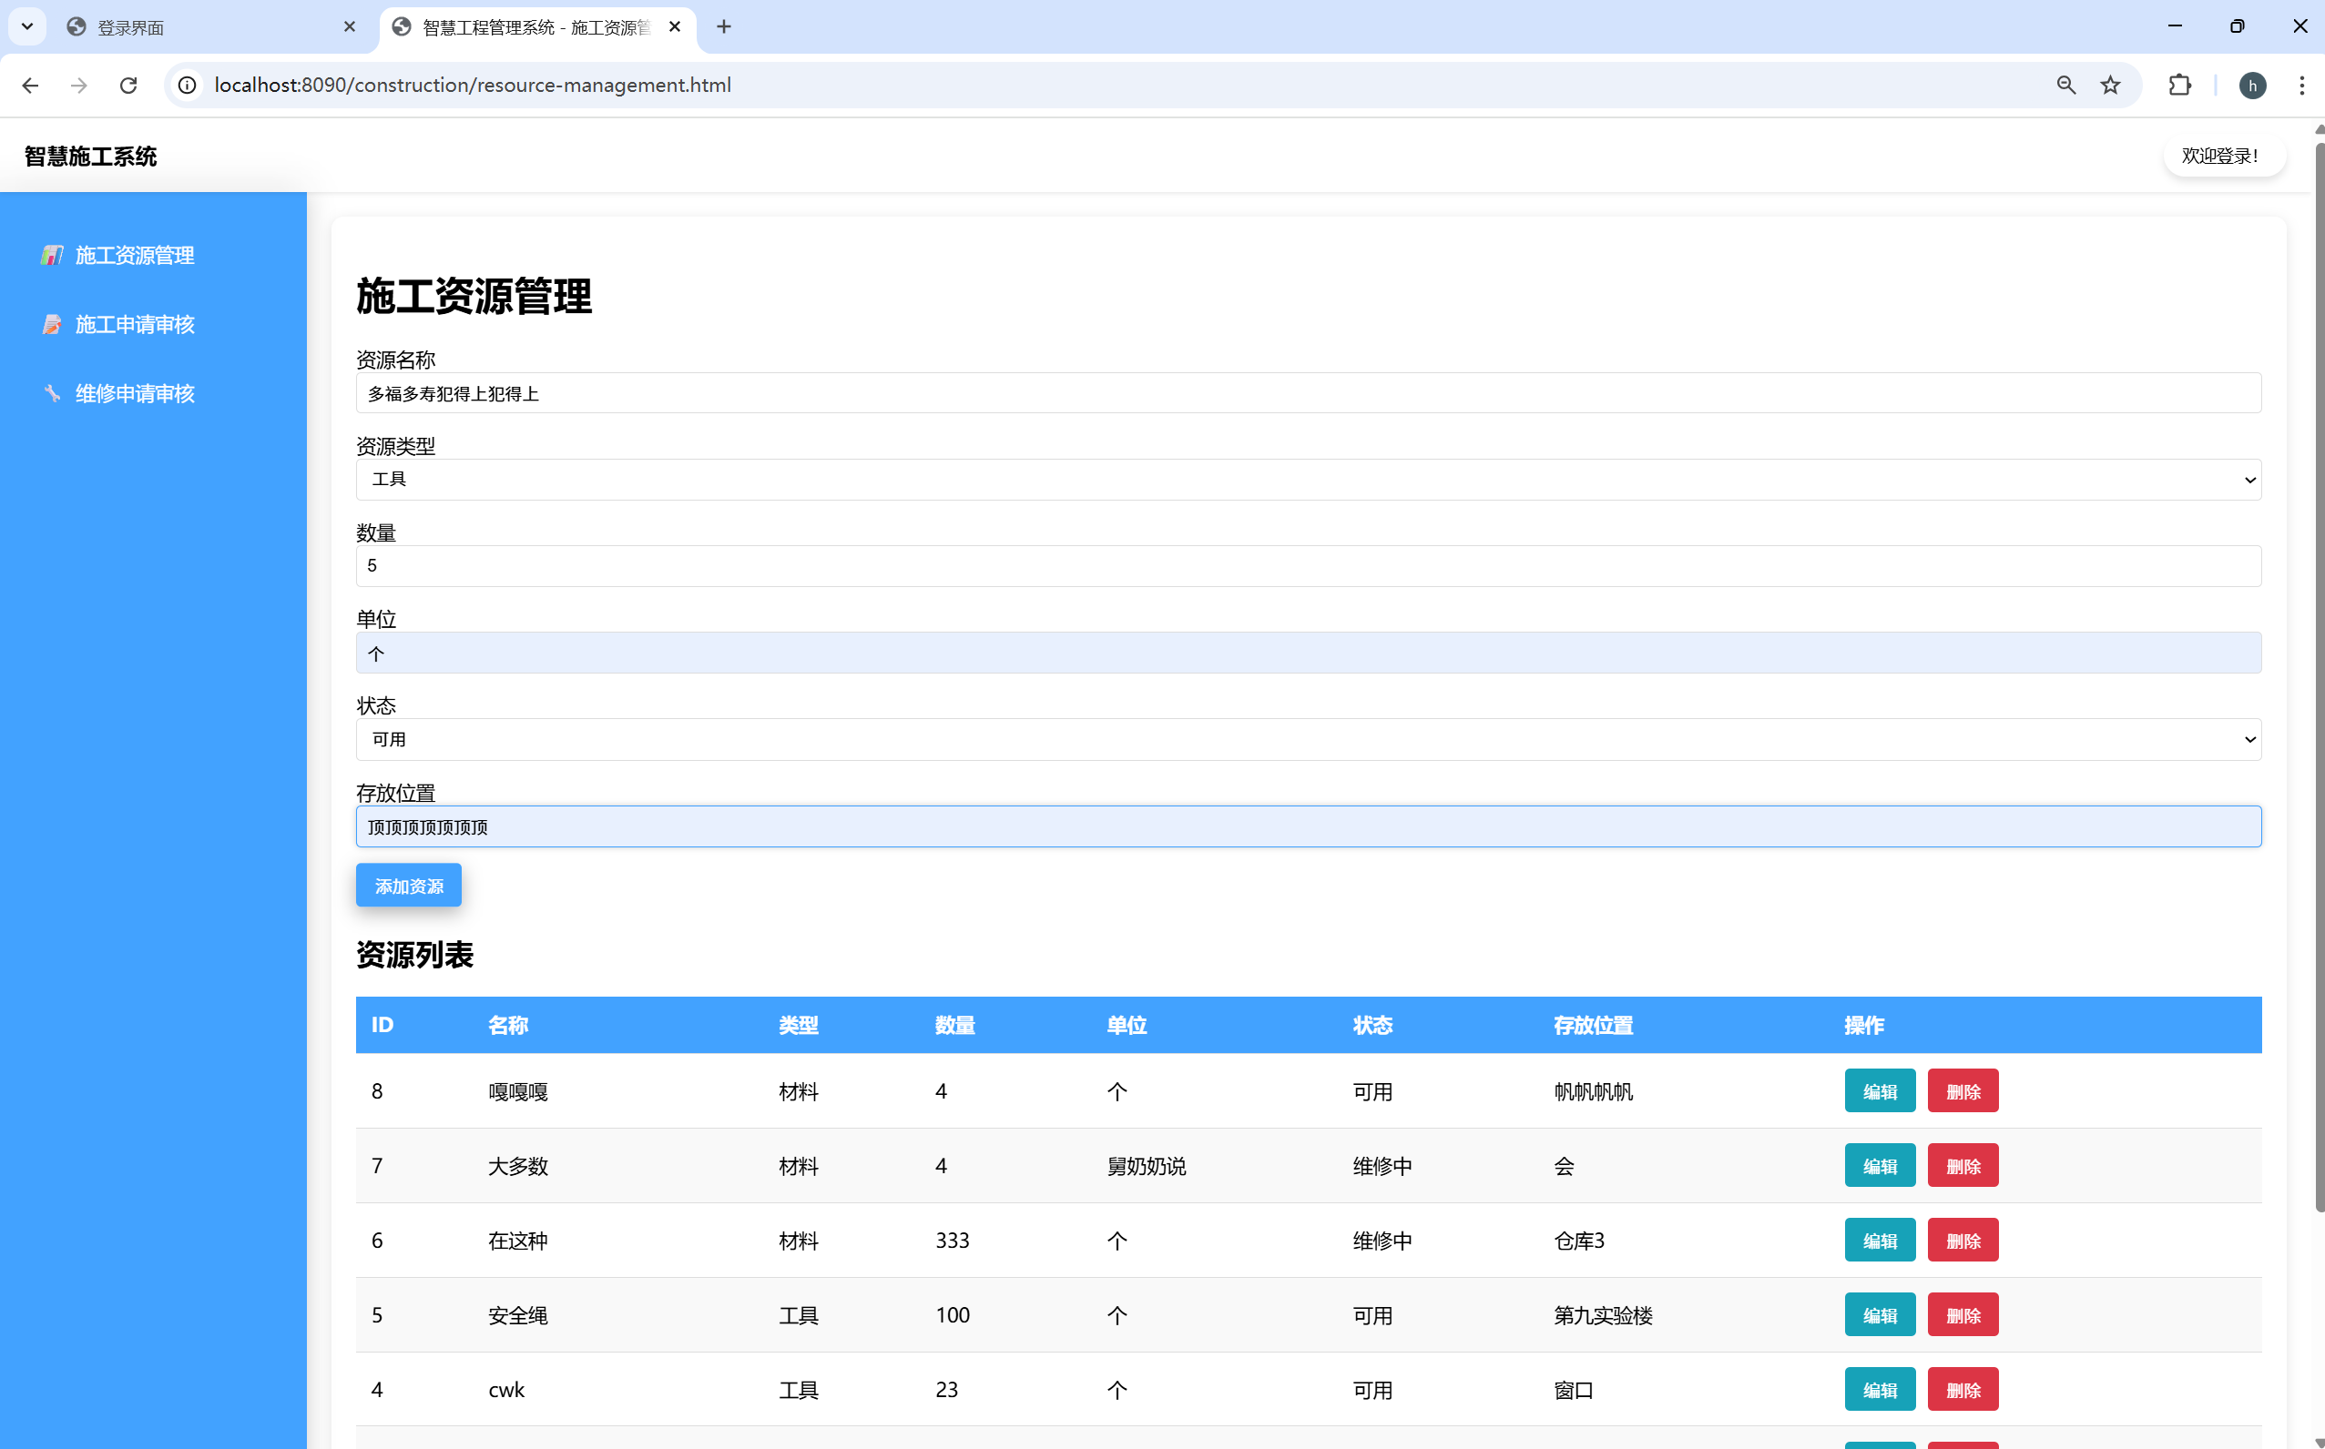Open the tab search chevron

(x=26, y=26)
